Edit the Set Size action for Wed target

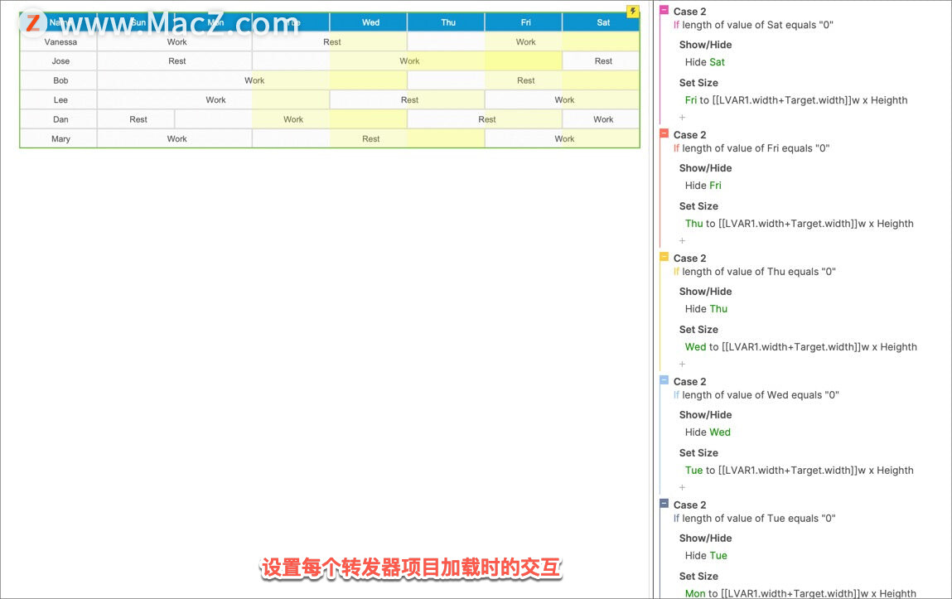click(x=801, y=346)
